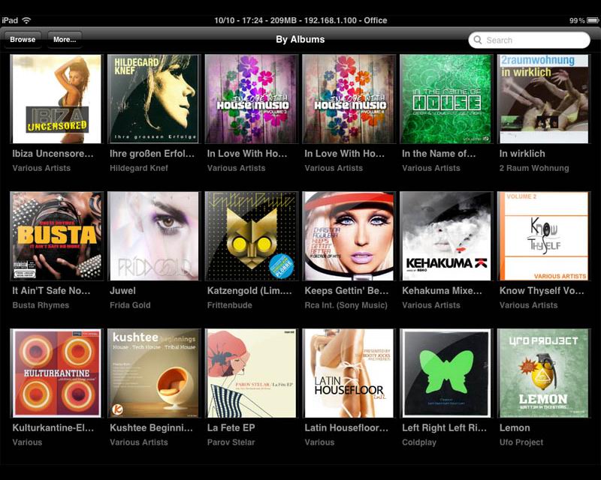Image resolution: width=601 pixels, height=480 pixels.
Task: Open the Ufo Project Lemon cover
Action: point(543,373)
